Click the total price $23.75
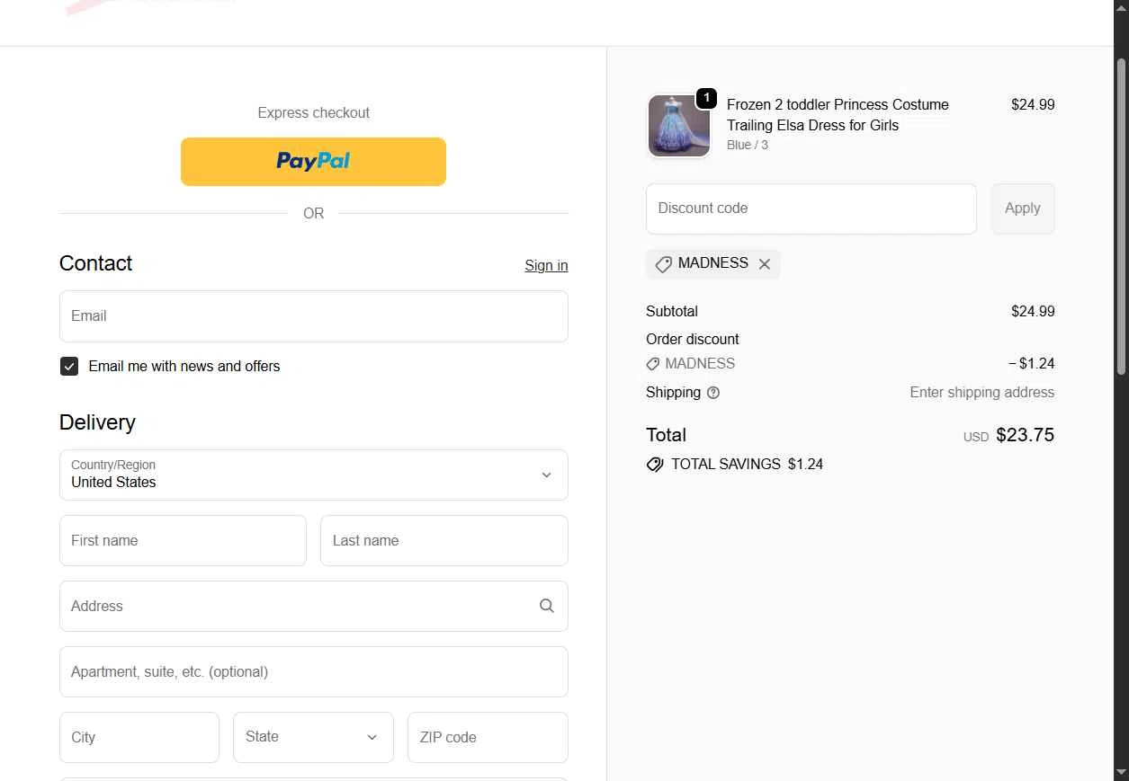1129x781 pixels. tap(1025, 435)
